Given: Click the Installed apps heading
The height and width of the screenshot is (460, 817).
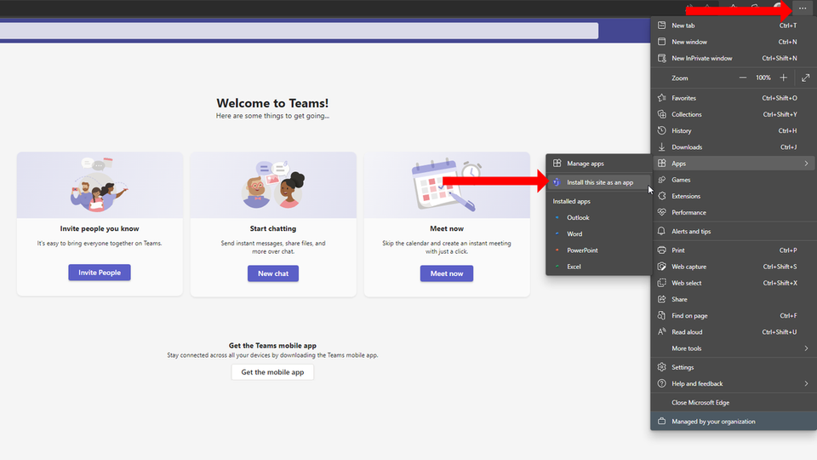Looking at the screenshot, I should [572, 201].
